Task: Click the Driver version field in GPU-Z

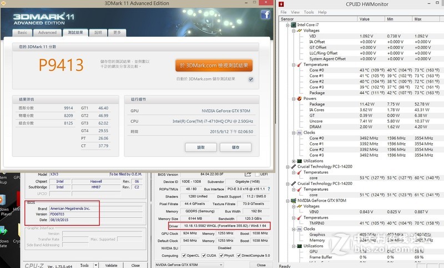Action: (x=225, y=226)
